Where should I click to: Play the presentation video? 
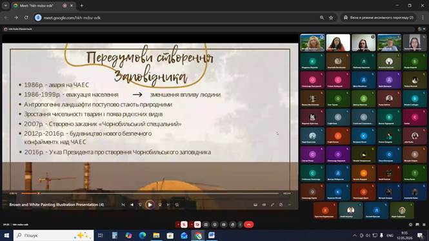150,205
